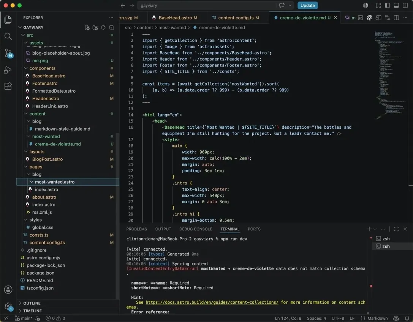The height and width of the screenshot is (322, 413).
Task: Close the creme-de-violette.md tab
Action: 335,17
